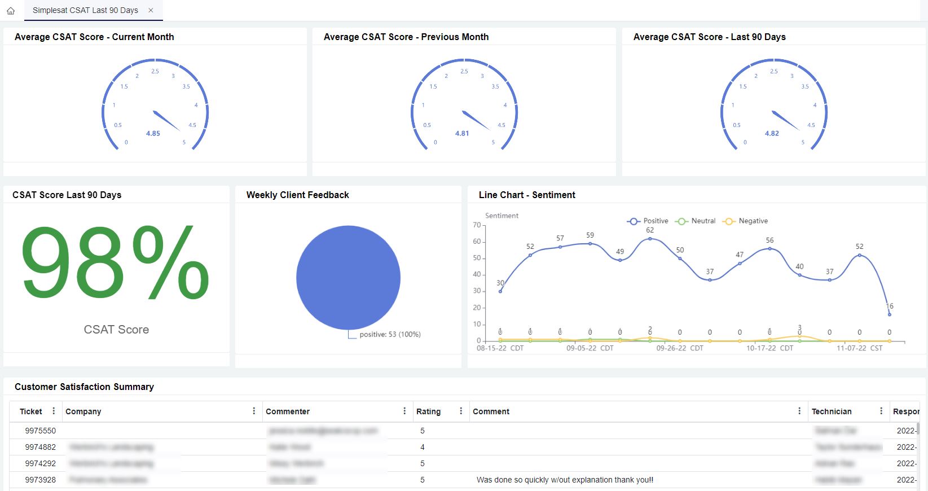This screenshot has width=928, height=491.
Task: Click the comment on ticket 9973928
Action: [x=565, y=480]
